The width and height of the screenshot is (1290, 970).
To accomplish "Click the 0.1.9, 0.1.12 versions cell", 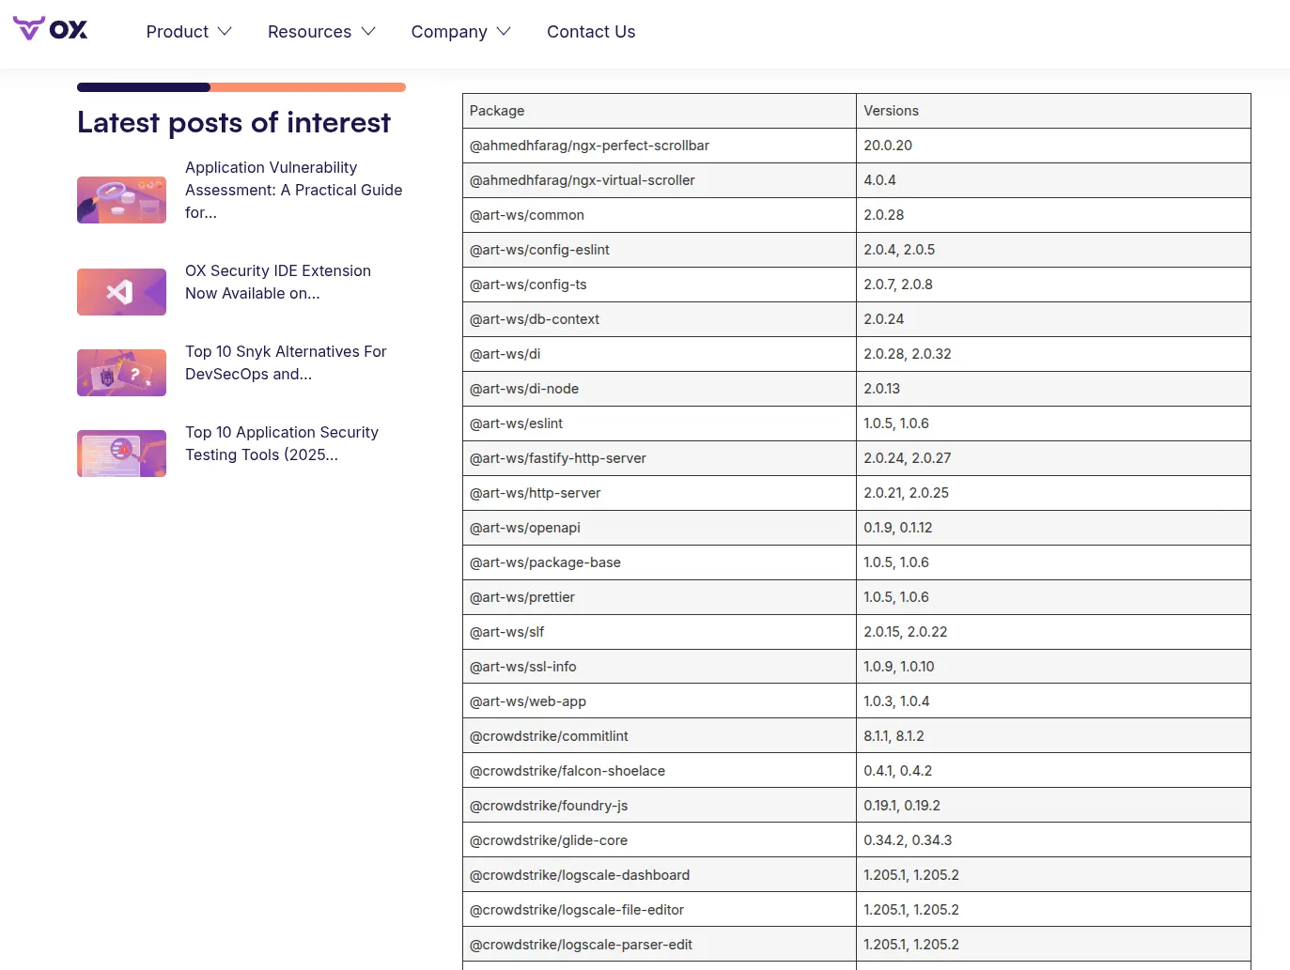I will [1053, 528].
